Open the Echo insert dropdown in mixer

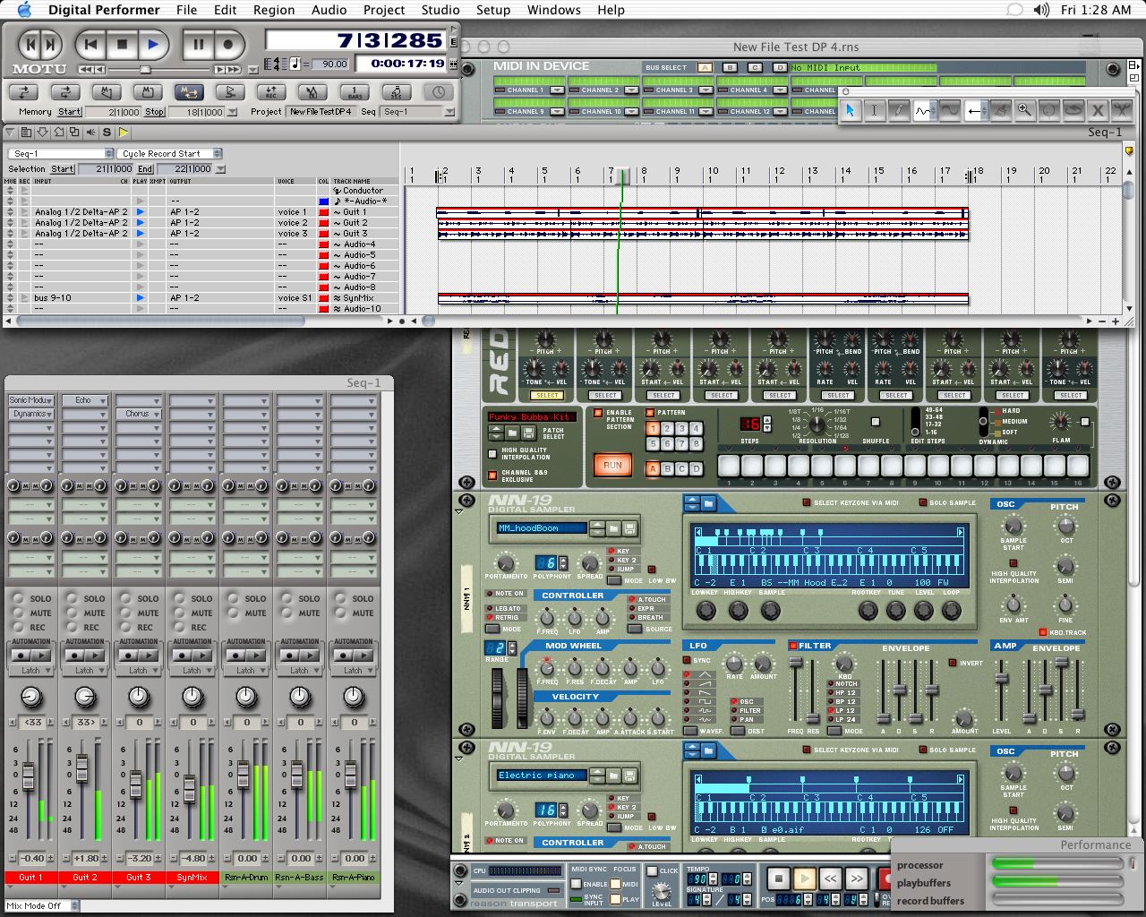[85, 400]
